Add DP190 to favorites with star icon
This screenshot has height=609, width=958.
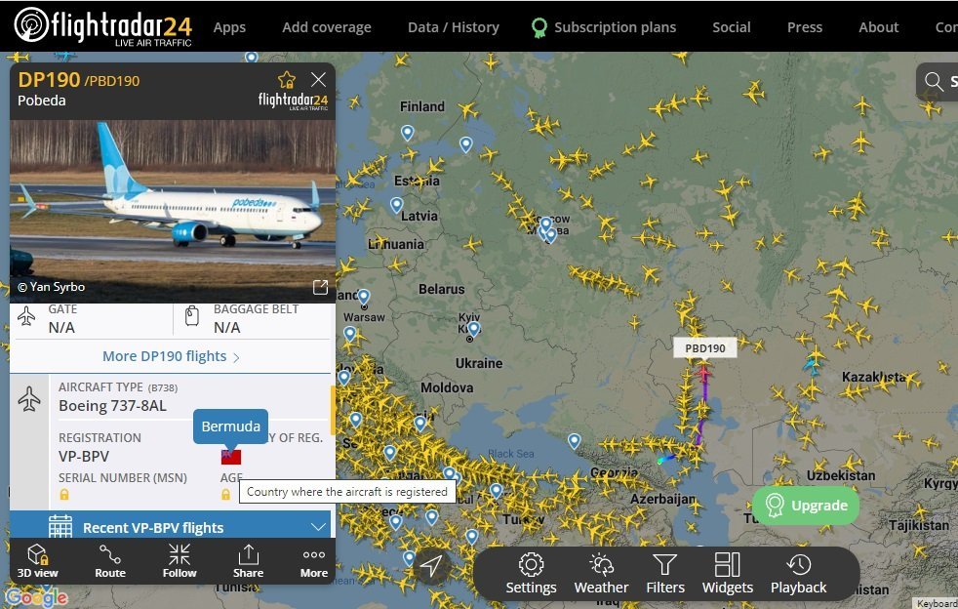point(287,80)
